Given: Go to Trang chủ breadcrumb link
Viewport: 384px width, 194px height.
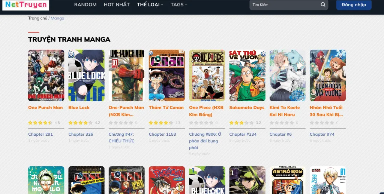Looking at the screenshot, I should click(38, 18).
